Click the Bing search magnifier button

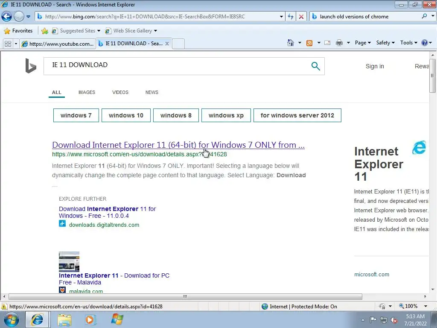tap(315, 66)
